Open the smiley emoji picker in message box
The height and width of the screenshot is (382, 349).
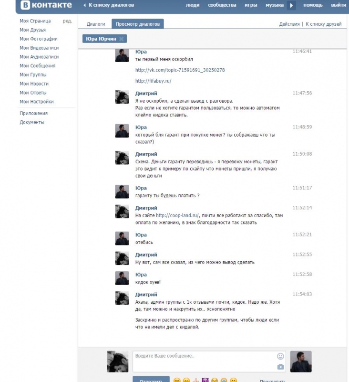point(280,356)
